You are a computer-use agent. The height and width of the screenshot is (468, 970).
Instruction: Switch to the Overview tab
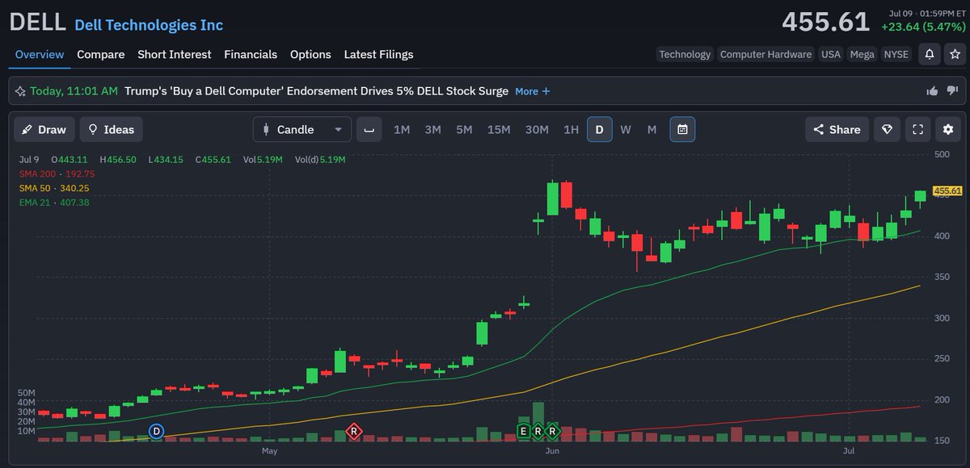coord(40,55)
